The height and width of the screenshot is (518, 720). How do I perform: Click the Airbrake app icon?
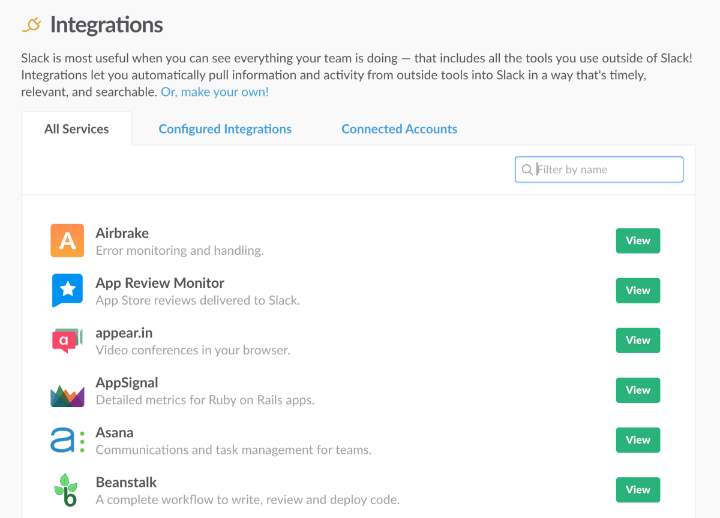pos(67,240)
